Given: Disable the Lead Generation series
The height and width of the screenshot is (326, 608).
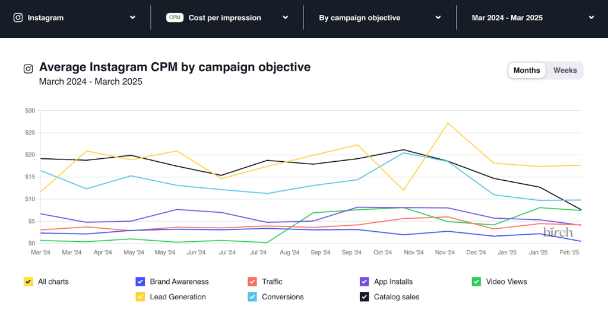Looking at the screenshot, I should tap(140, 297).
